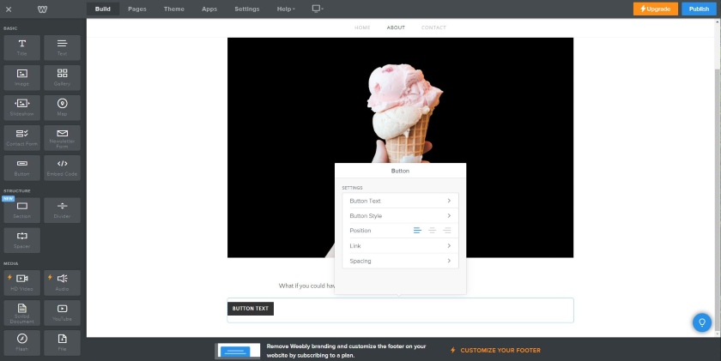The image size is (721, 361).
Task: Close the editor with the X icon
Action: pyautogui.click(x=9, y=9)
